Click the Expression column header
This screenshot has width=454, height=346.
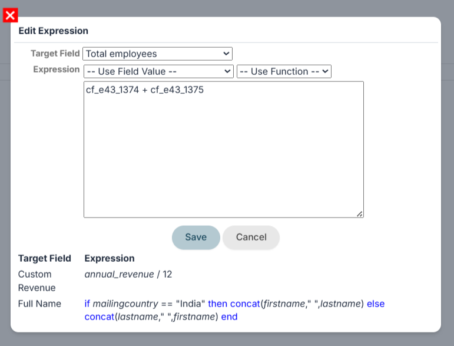click(110, 258)
